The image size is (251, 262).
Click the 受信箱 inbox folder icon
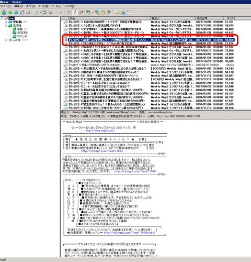pos(10,22)
